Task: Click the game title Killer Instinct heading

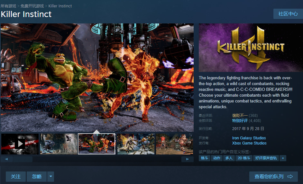Action: (x=26, y=14)
